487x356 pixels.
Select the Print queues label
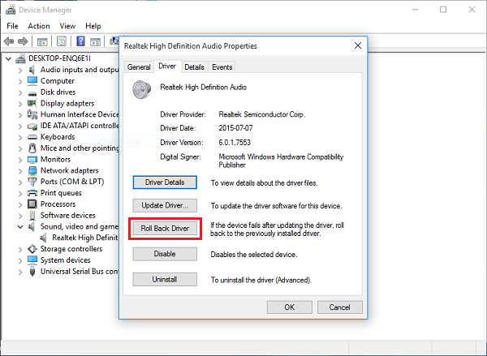[61, 193]
